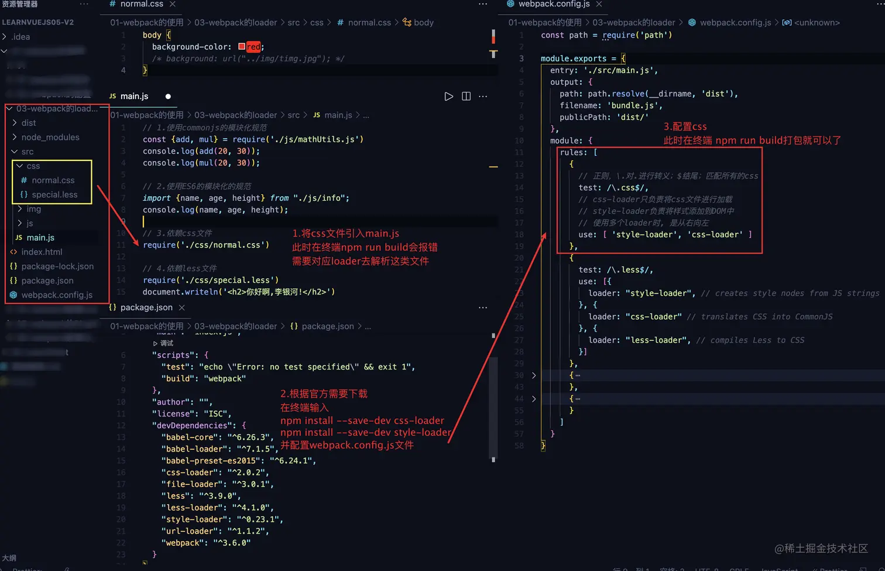Click the "url-loader": "^1.1.2" dependency line
Image resolution: width=885 pixels, height=571 pixels.
coord(215,531)
